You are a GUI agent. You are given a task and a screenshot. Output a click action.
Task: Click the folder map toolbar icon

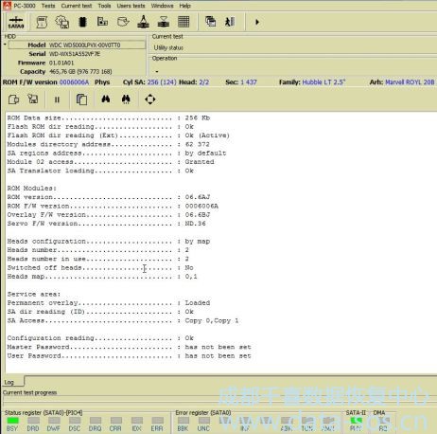pos(102,22)
